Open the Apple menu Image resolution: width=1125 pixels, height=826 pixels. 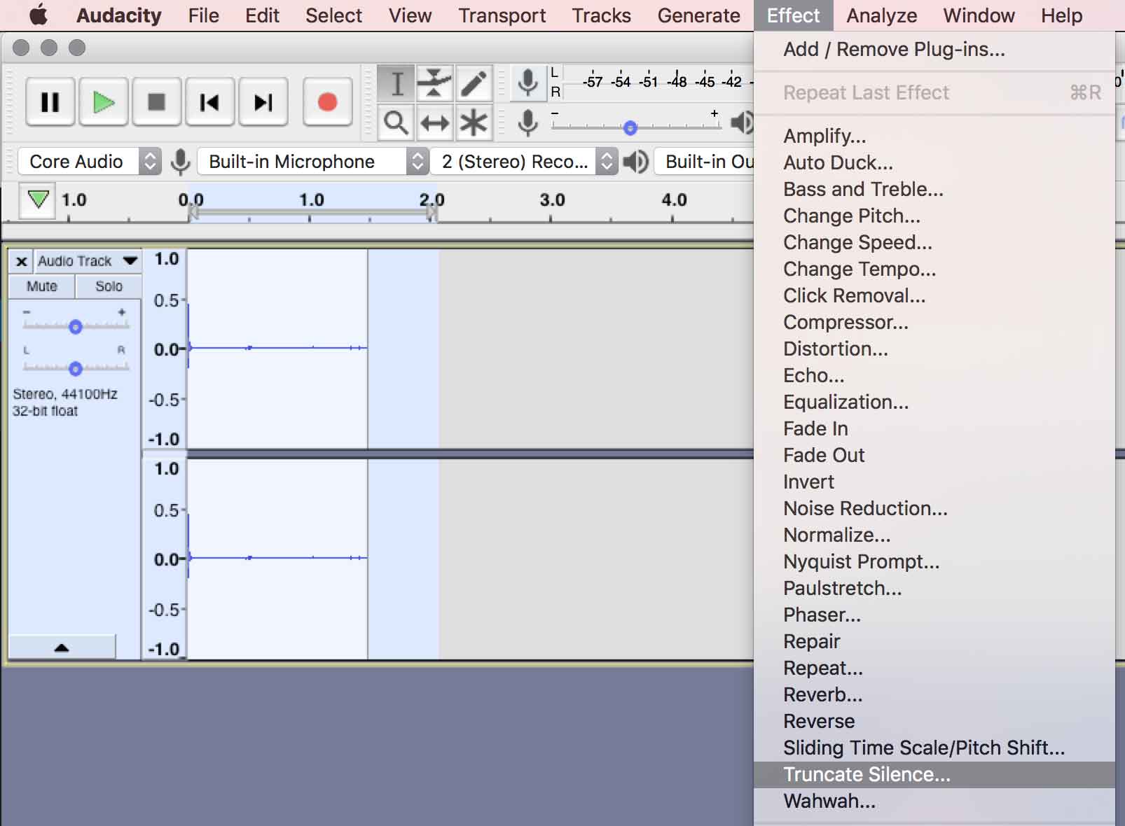click(x=39, y=15)
